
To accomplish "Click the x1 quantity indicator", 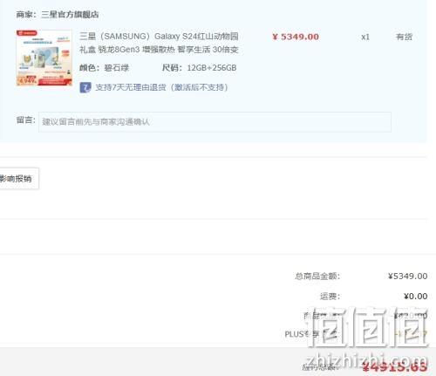I will point(365,37).
